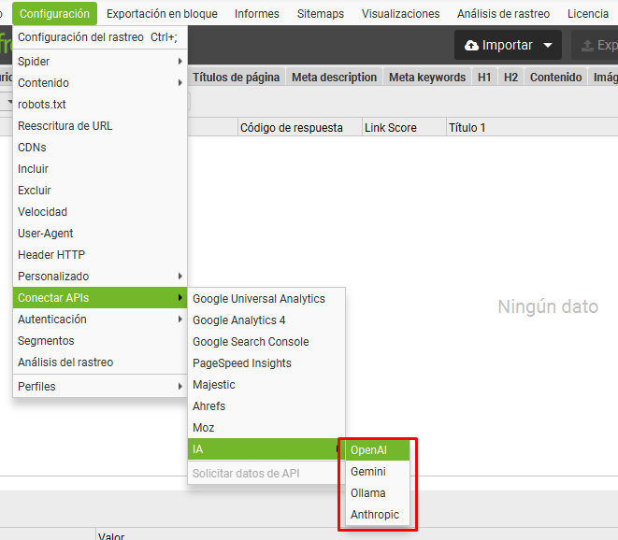Image resolution: width=618 pixels, height=540 pixels.
Task: Open robots.txt configuration
Action: (42, 105)
